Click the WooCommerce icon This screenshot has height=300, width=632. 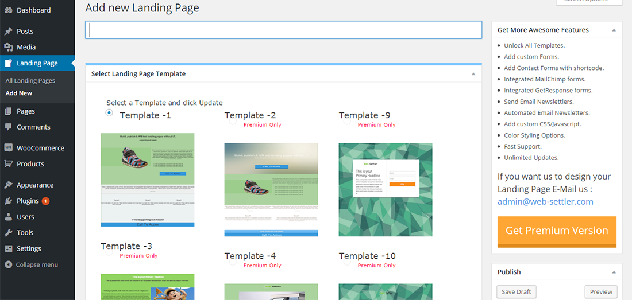pyautogui.click(x=8, y=148)
